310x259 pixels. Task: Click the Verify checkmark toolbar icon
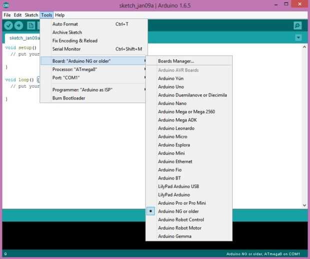(x=8, y=25)
